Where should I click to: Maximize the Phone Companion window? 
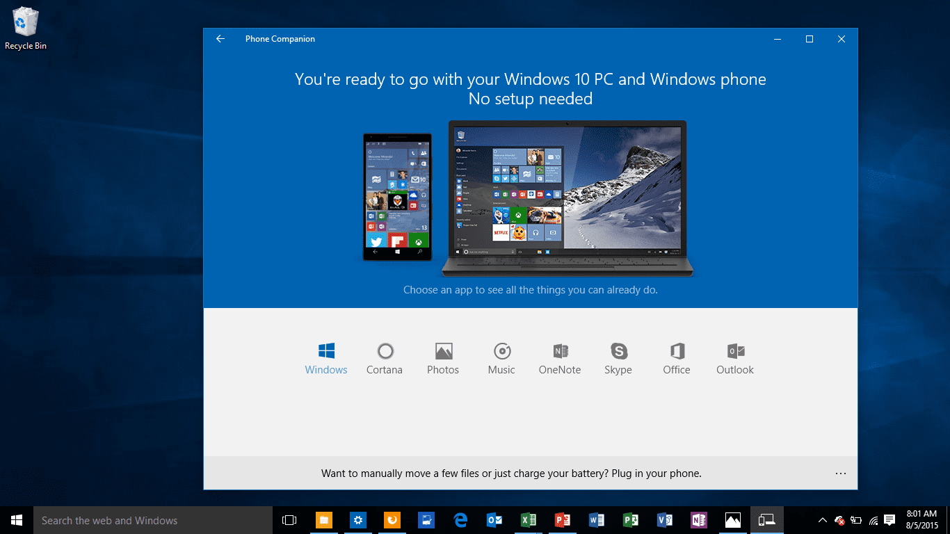click(810, 39)
